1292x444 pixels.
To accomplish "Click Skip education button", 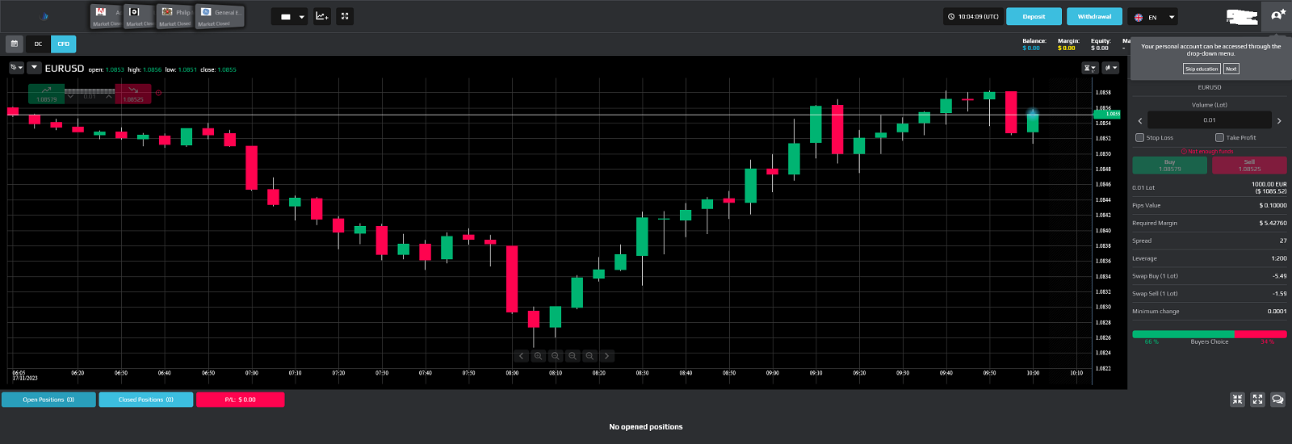I will click(1202, 69).
